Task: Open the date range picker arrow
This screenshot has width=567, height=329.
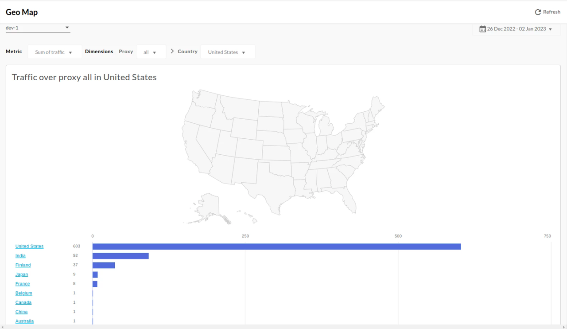Action: [551, 29]
